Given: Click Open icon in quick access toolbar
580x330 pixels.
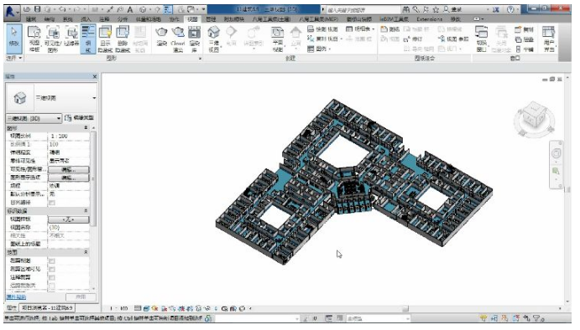Looking at the screenshot, I should click(x=28, y=9).
